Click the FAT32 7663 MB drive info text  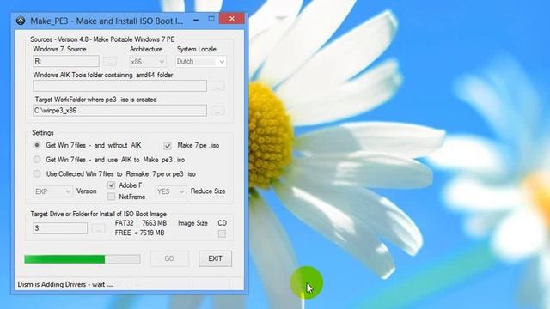141,223
